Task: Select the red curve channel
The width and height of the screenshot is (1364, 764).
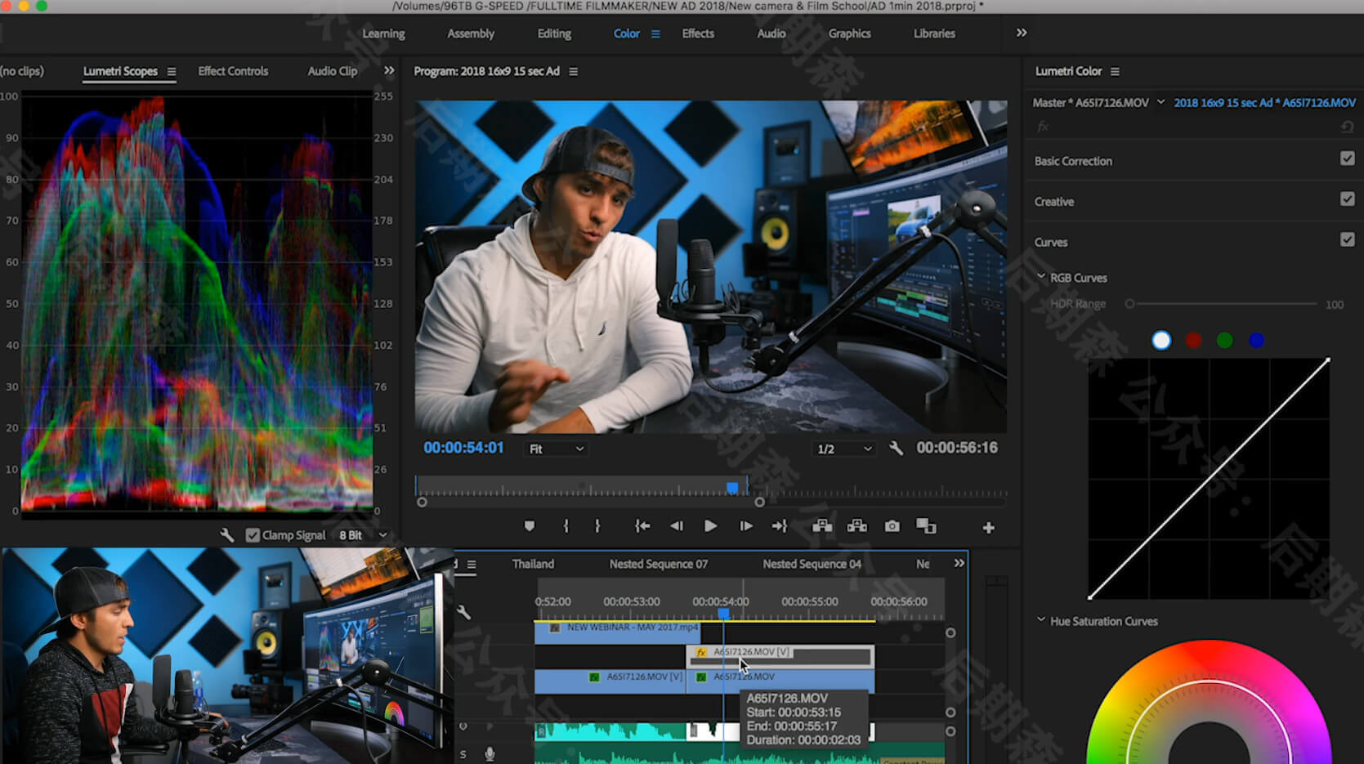Action: pyautogui.click(x=1193, y=340)
